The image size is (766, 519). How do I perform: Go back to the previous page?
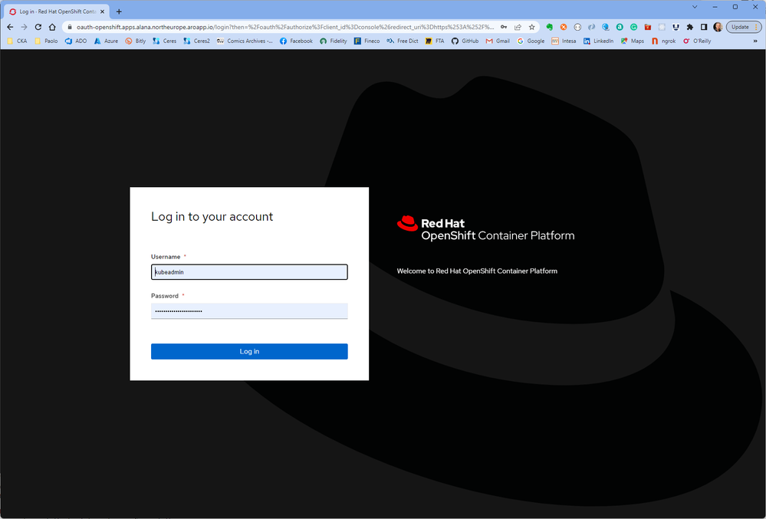click(x=10, y=27)
